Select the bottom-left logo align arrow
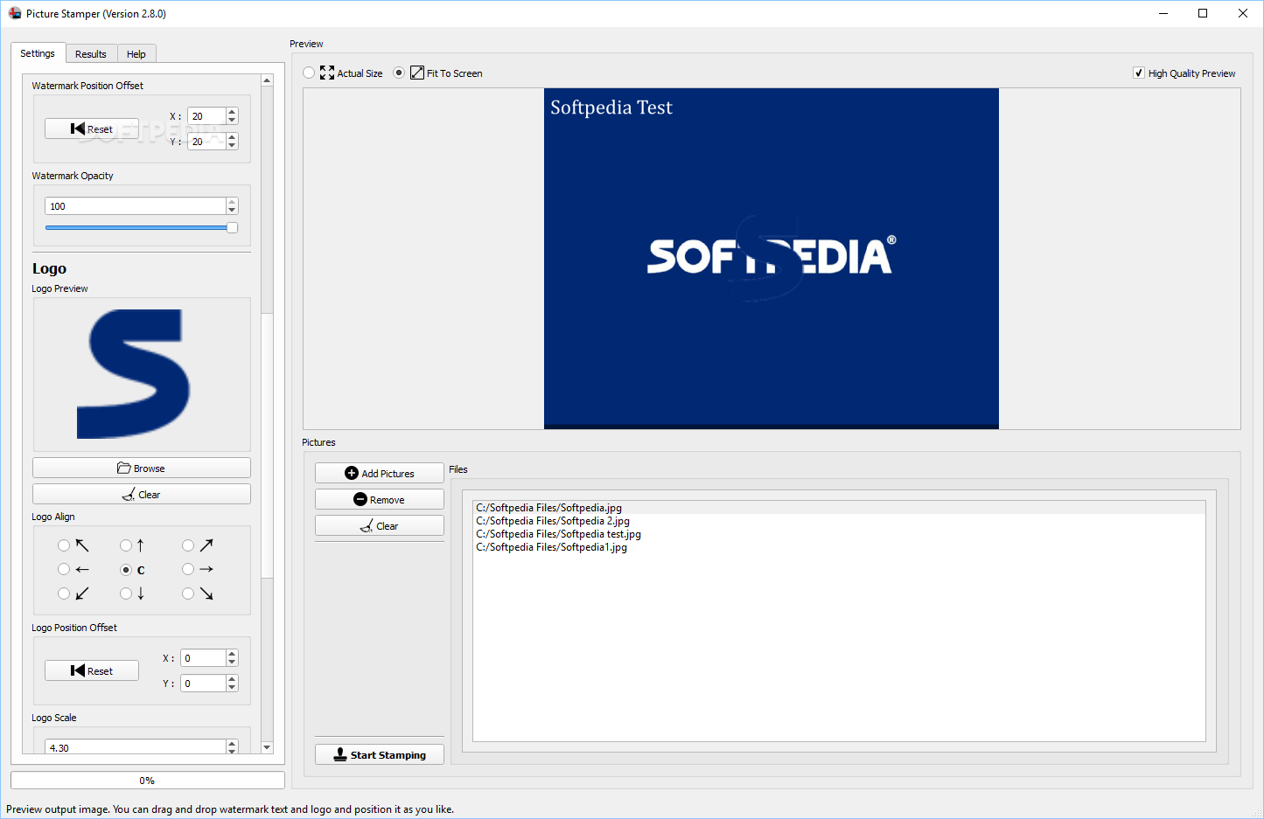The height and width of the screenshot is (819, 1264). coord(64,593)
